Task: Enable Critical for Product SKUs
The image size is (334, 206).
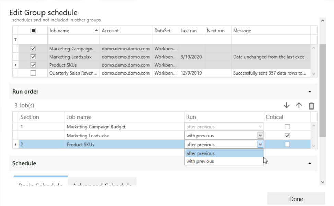Action: click(x=287, y=144)
